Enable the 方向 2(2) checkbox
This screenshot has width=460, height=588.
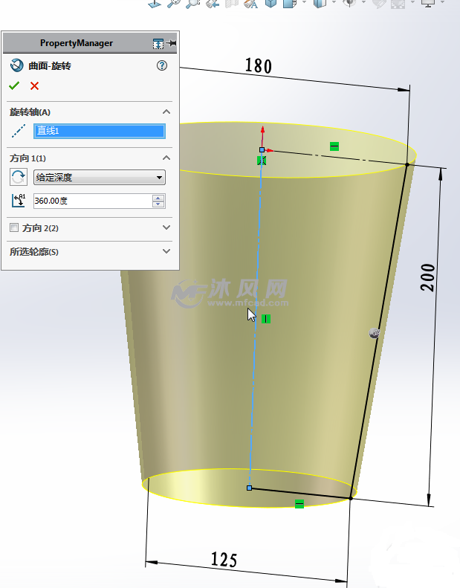(14, 227)
